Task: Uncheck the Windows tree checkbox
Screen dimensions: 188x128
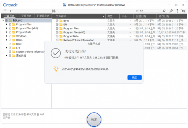Action: [10, 36]
